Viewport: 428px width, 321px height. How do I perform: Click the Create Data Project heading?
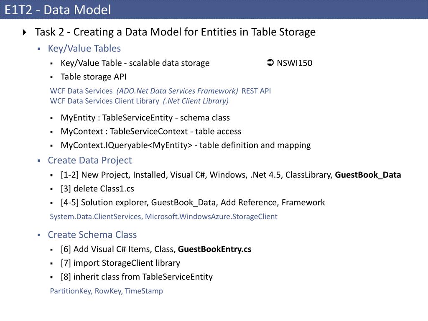tap(90, 160)
